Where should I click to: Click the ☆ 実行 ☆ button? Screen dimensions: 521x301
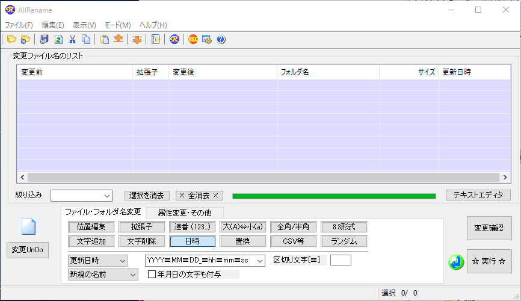[x=489, y=261]
